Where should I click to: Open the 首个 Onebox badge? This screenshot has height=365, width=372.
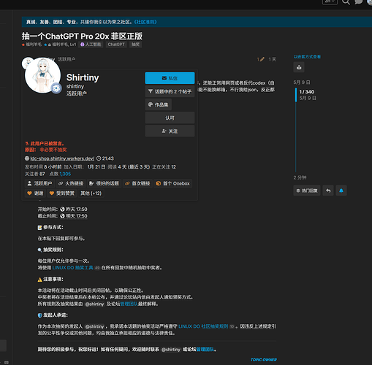pos(172,183)
